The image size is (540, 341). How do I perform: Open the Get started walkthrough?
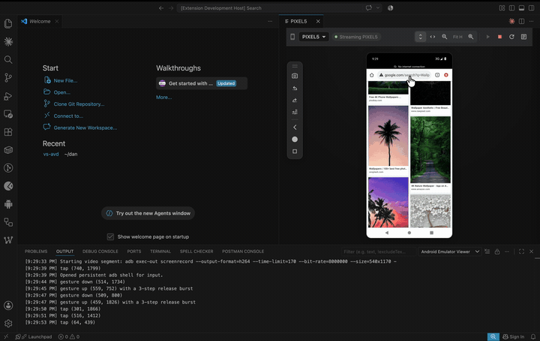[x=202, y=83]
